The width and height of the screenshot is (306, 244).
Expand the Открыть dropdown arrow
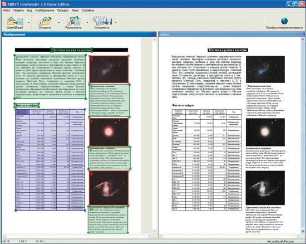point(59,22)
